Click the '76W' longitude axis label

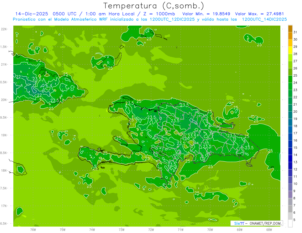pos(33,229)
